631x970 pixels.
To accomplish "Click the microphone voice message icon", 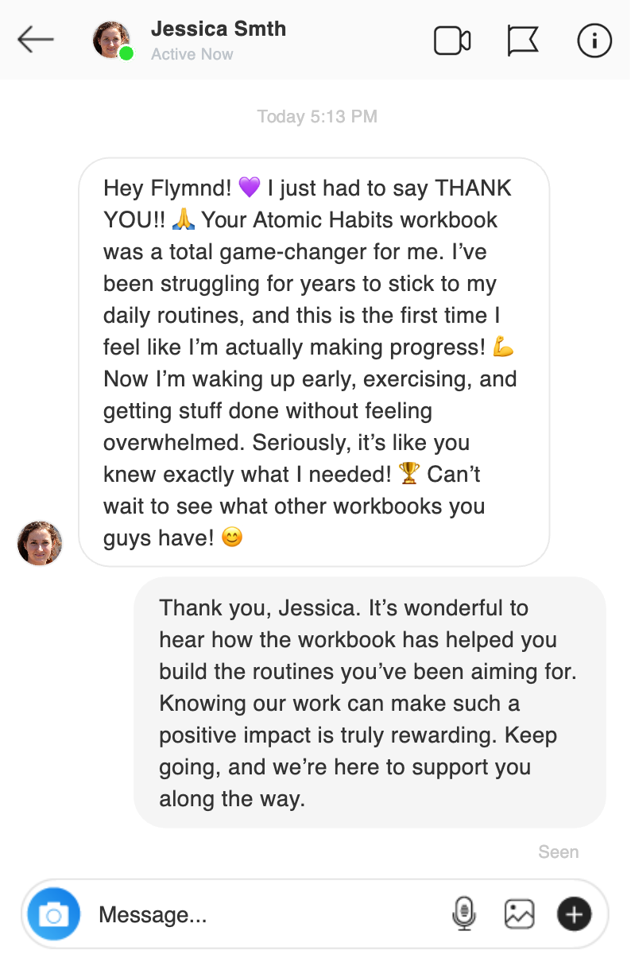I will [x=463, y=914].
